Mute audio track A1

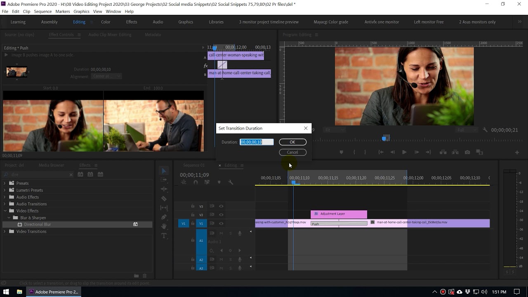tap(221, 233)
